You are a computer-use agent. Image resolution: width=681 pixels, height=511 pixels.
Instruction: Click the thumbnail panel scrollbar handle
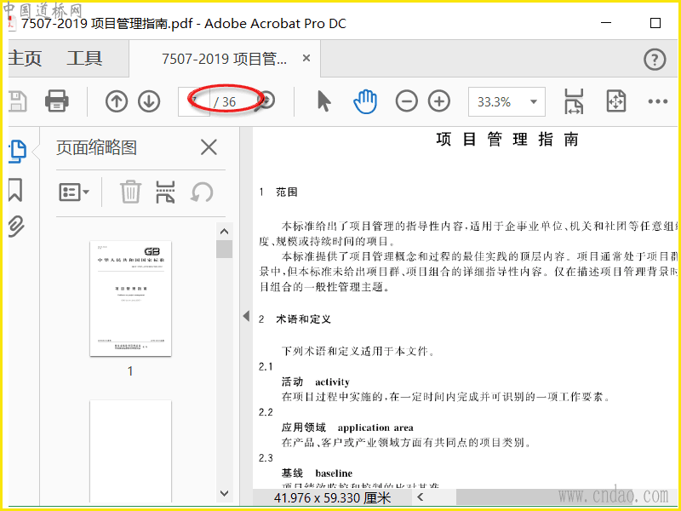tap(224, 249)
